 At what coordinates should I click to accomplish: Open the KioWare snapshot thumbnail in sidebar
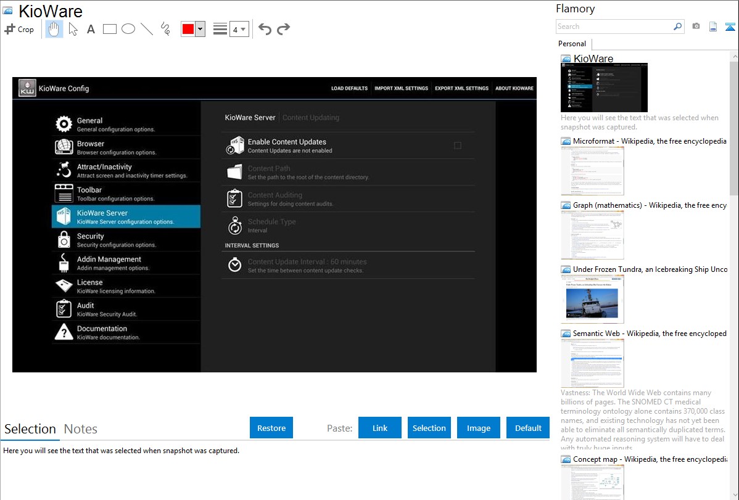(604, 88)
